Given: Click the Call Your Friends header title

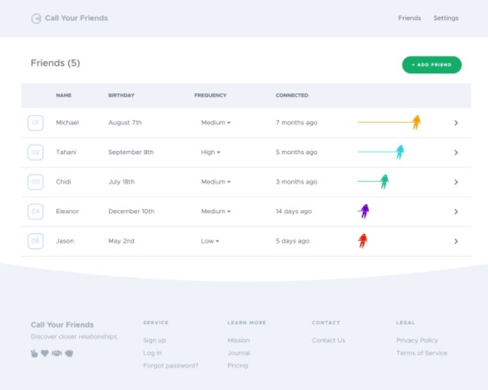Looking at the screenshot, I should pos(76,18).
